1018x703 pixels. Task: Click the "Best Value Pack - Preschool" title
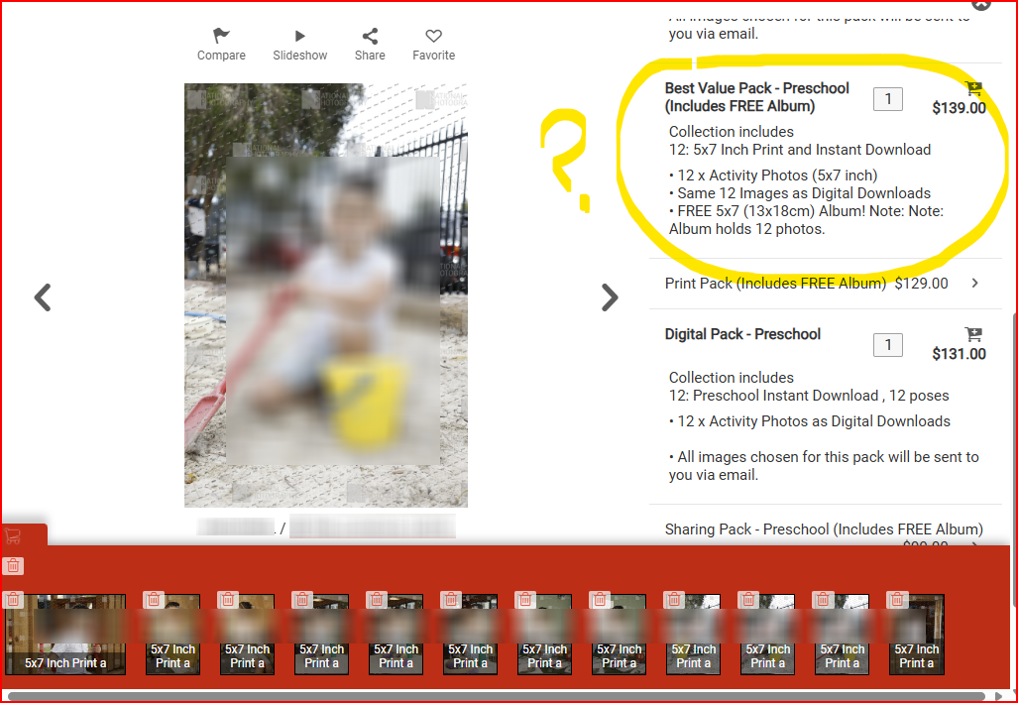point(757,88)
